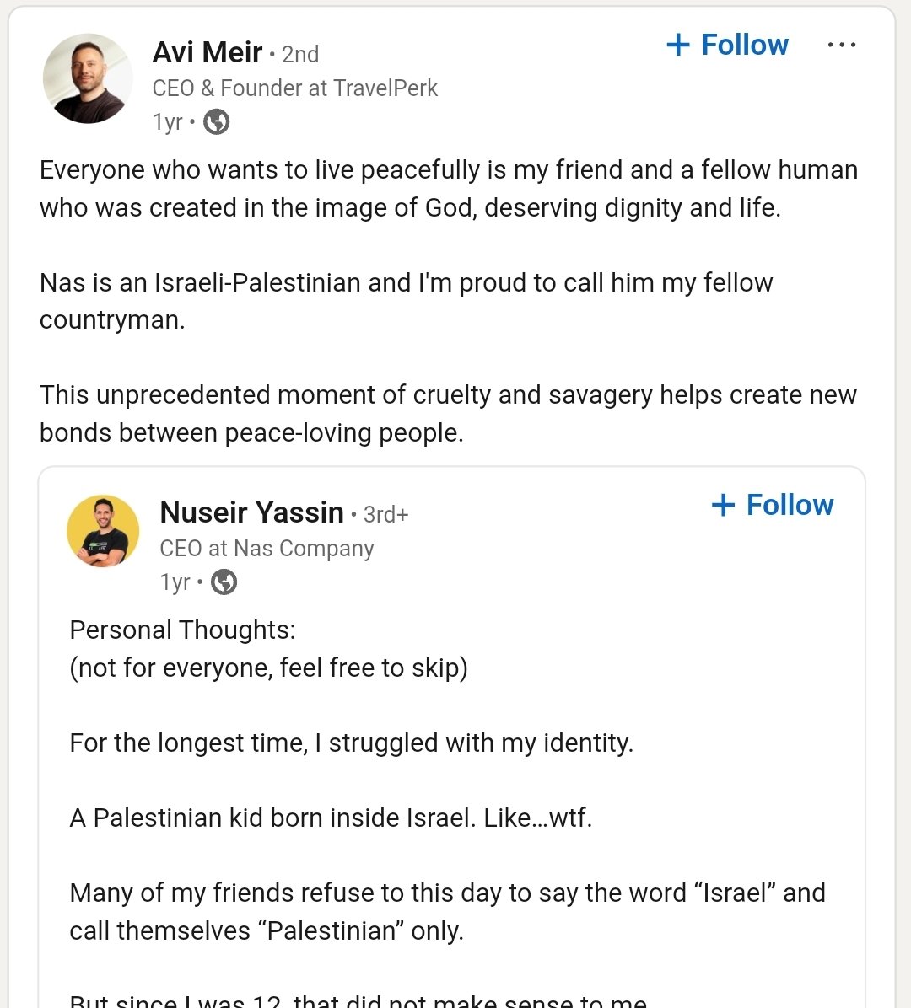The image size is (911, 1008).
Task: Click the globe icon on Nuseir's shared post
Action: [x=224, y=582]
